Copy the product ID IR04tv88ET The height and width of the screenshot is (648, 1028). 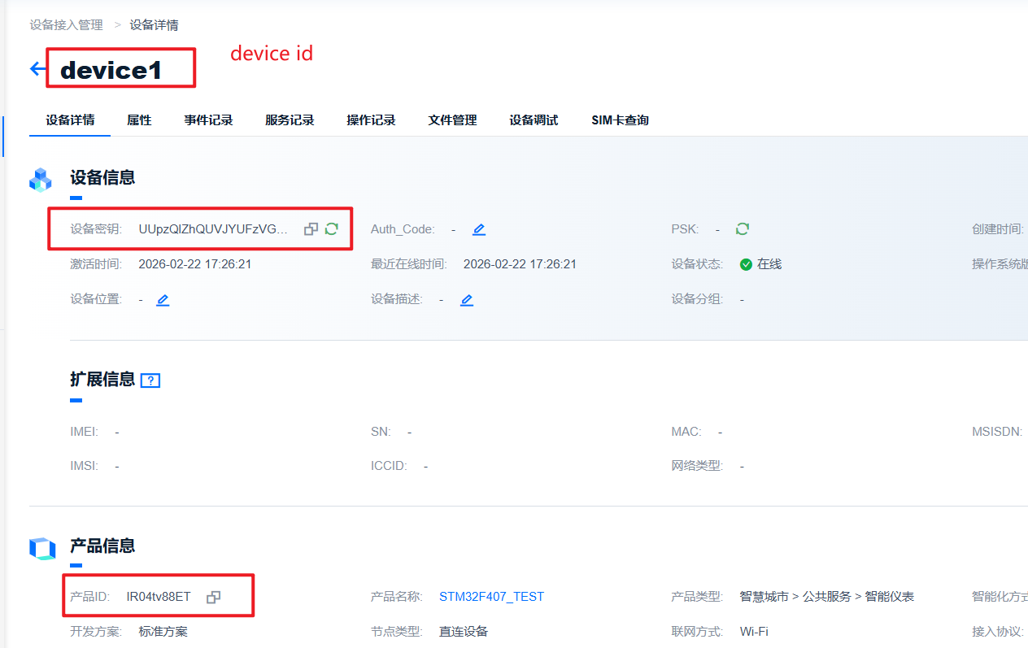pos(213,597)
